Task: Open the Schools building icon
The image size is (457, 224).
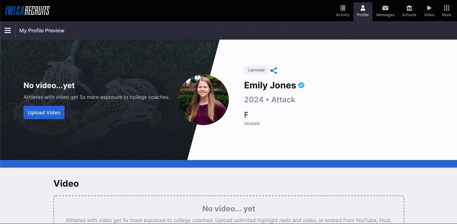Action: click(409, 8)
